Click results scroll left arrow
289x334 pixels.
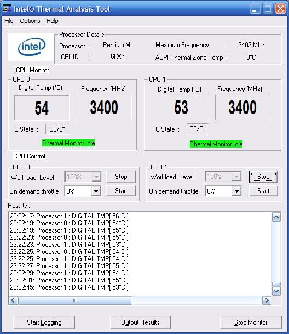13,301
